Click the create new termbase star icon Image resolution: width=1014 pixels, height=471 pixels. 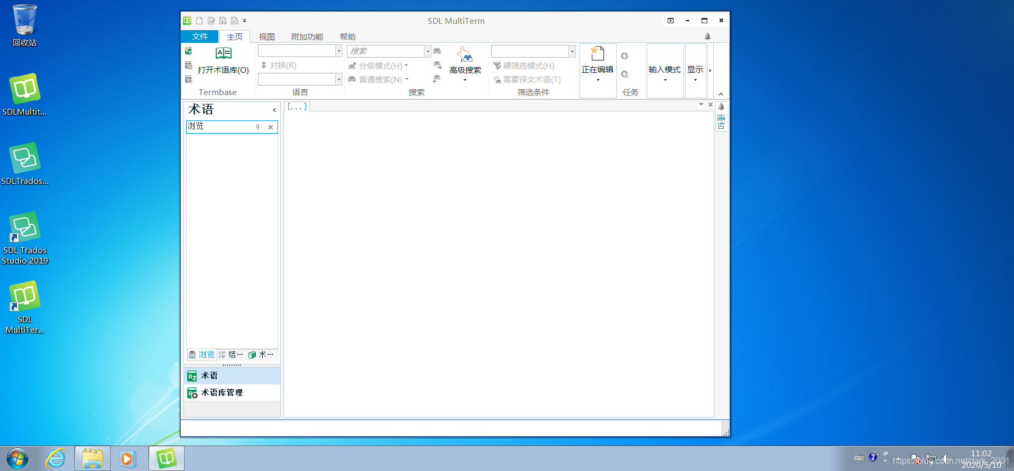click(x=188, y=51)
